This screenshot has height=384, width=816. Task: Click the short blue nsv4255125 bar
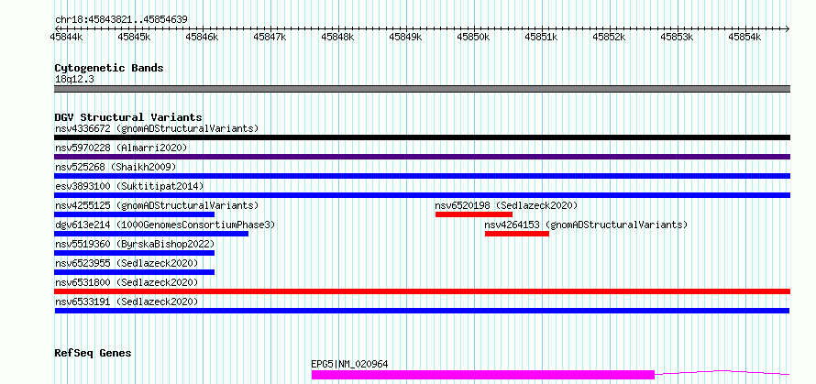pyautogui.click(x=134, y=214)
